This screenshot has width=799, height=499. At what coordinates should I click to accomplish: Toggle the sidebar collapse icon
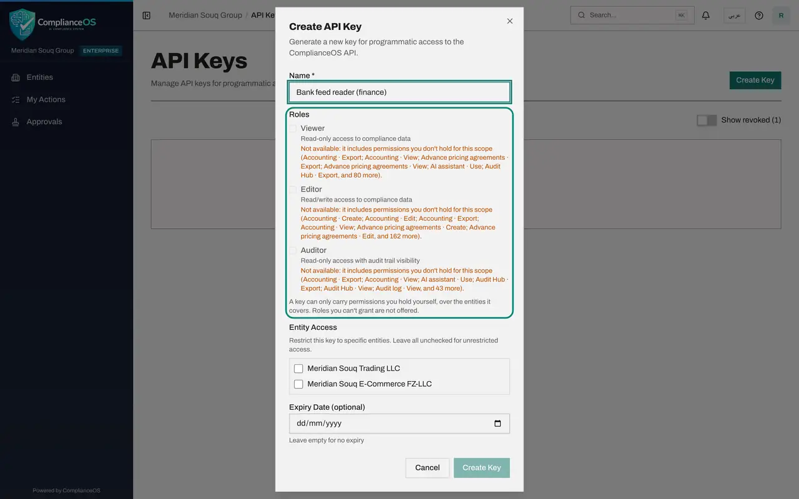click(x=147, y=16)
